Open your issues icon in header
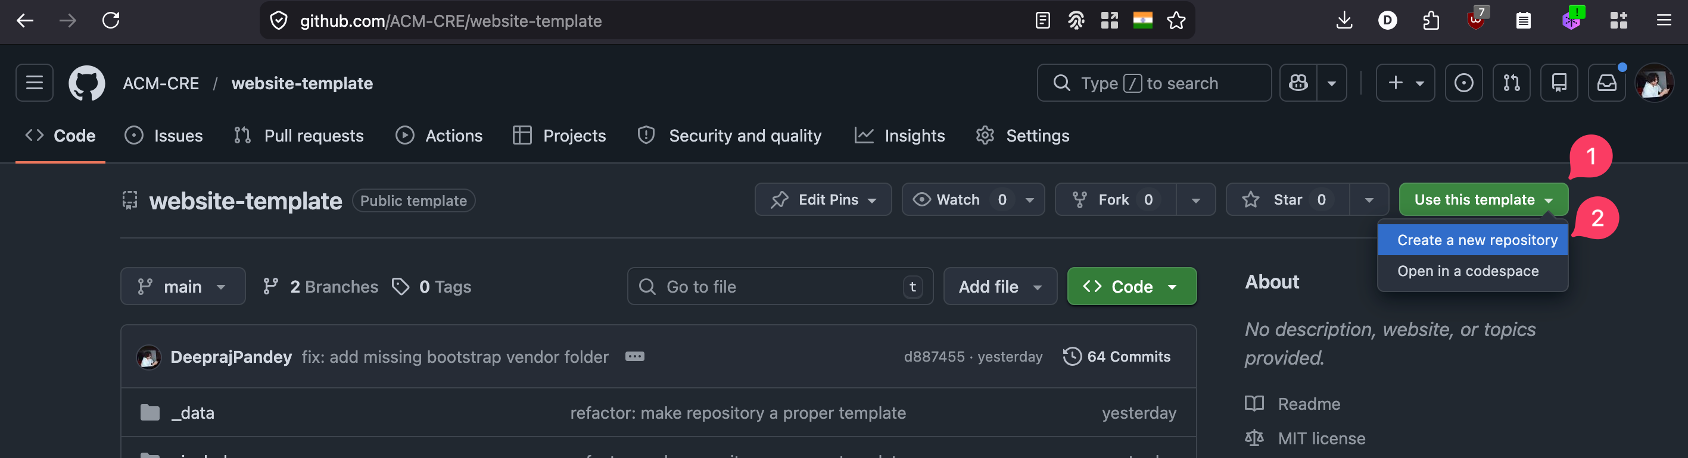 point(1463,83)
